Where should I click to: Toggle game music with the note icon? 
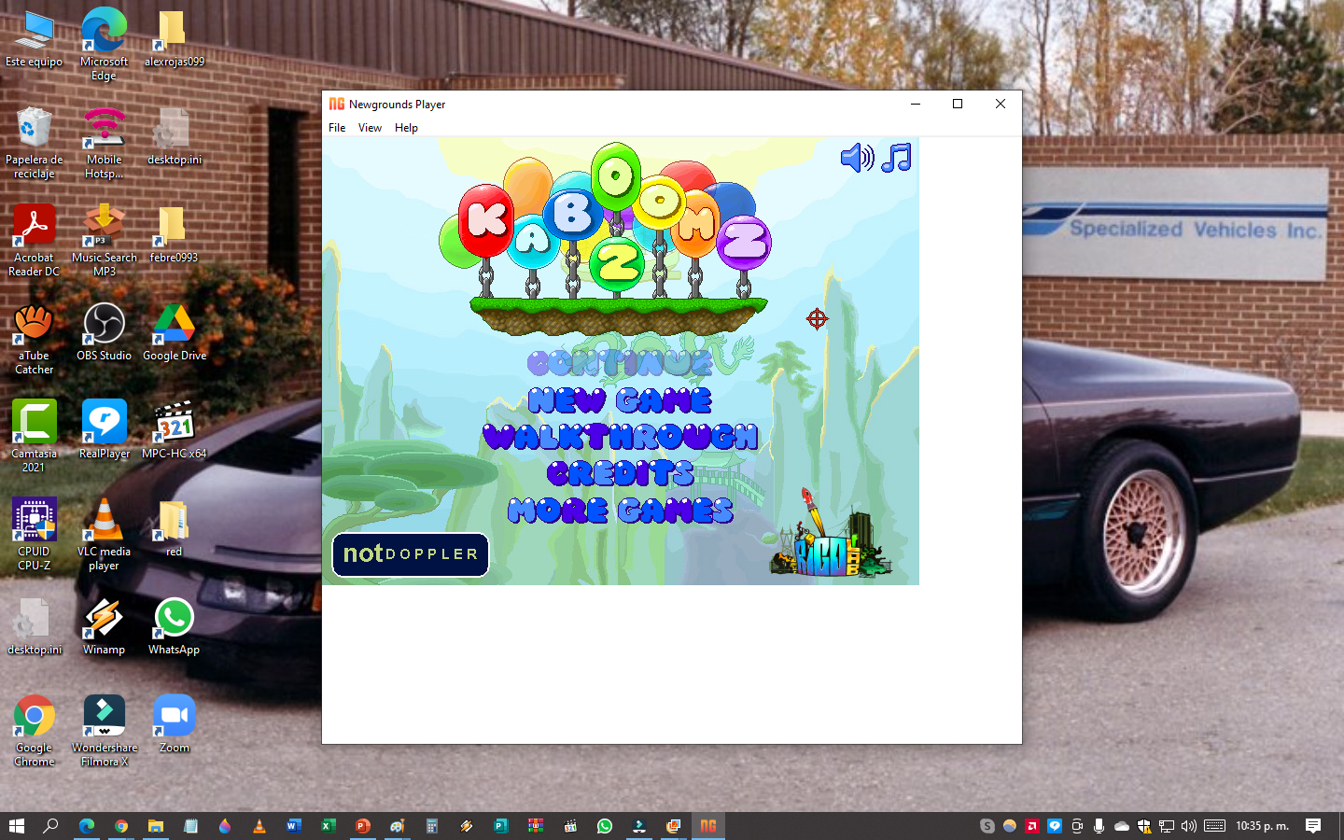tap(896, 158)
